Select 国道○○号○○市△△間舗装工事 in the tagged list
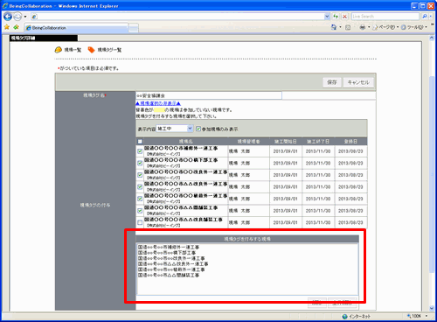 coord(169,275)
